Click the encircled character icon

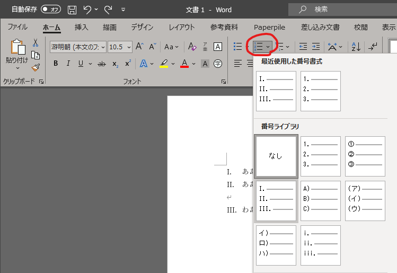click(218, 64)
